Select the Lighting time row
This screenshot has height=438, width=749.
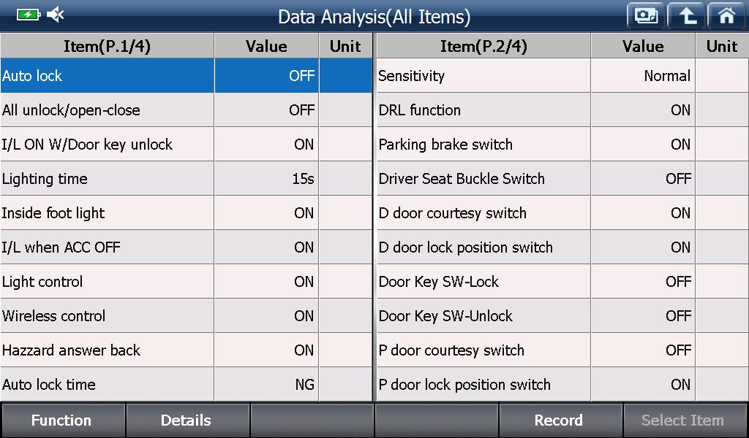coord(186,179)
